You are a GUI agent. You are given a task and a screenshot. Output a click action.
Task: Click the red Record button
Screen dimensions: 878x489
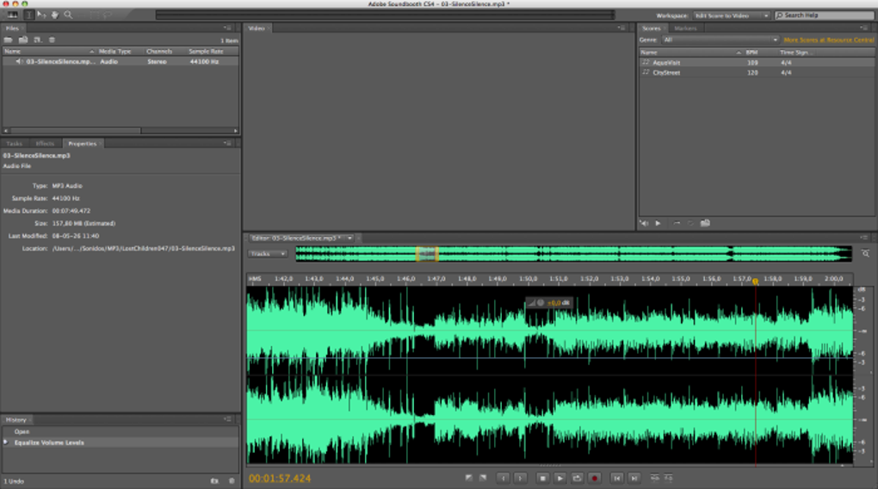tap(594, 478)
